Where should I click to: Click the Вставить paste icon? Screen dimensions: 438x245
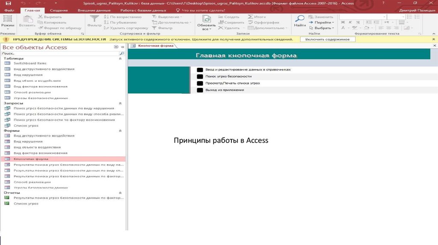(x=27, y=20)
